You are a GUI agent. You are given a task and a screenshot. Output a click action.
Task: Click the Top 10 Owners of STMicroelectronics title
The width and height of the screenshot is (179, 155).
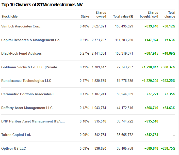[x=42, y=5]
